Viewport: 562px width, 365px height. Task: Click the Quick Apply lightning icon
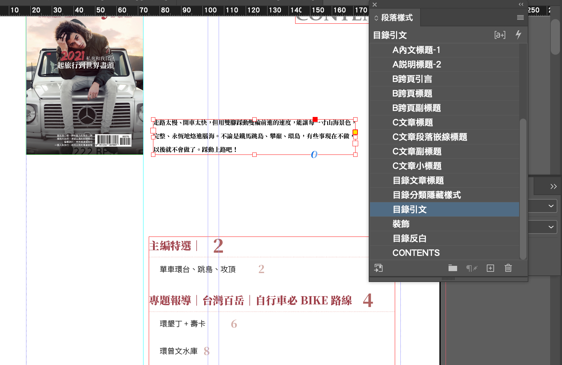coord(518,35)
